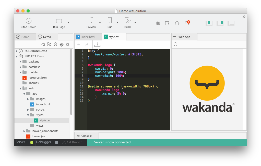Open index.html in the file tree

click(43, 104)
